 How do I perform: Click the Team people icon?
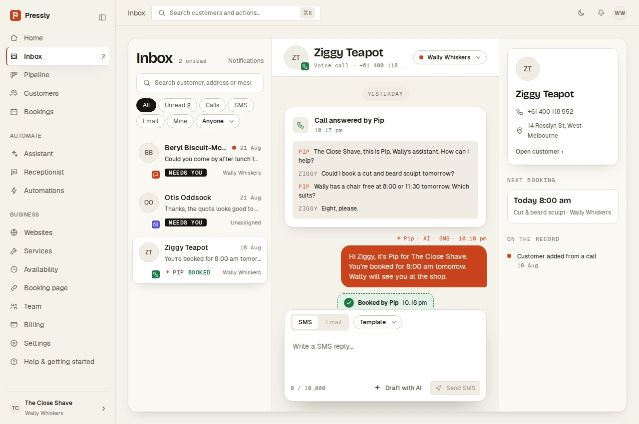pos(14,306)
